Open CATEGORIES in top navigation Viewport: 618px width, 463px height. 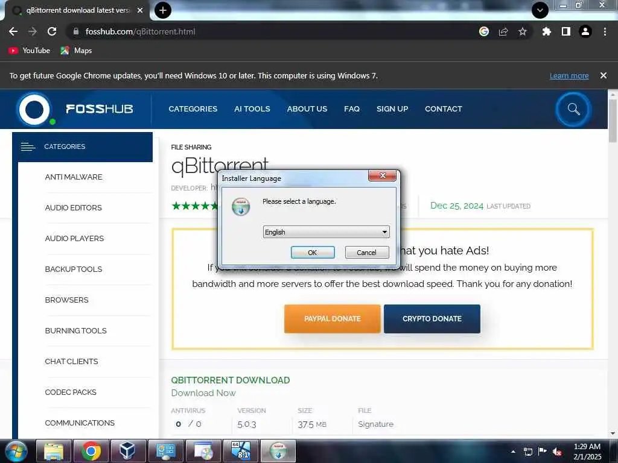193,109
